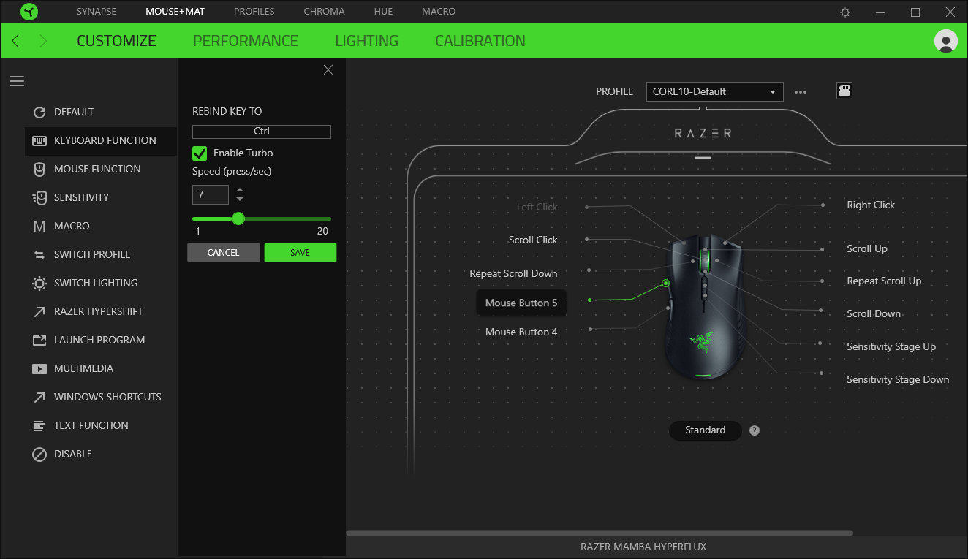Go back with the left arrow
Viewport: 968px width, 559px height.
pos(16,41)
